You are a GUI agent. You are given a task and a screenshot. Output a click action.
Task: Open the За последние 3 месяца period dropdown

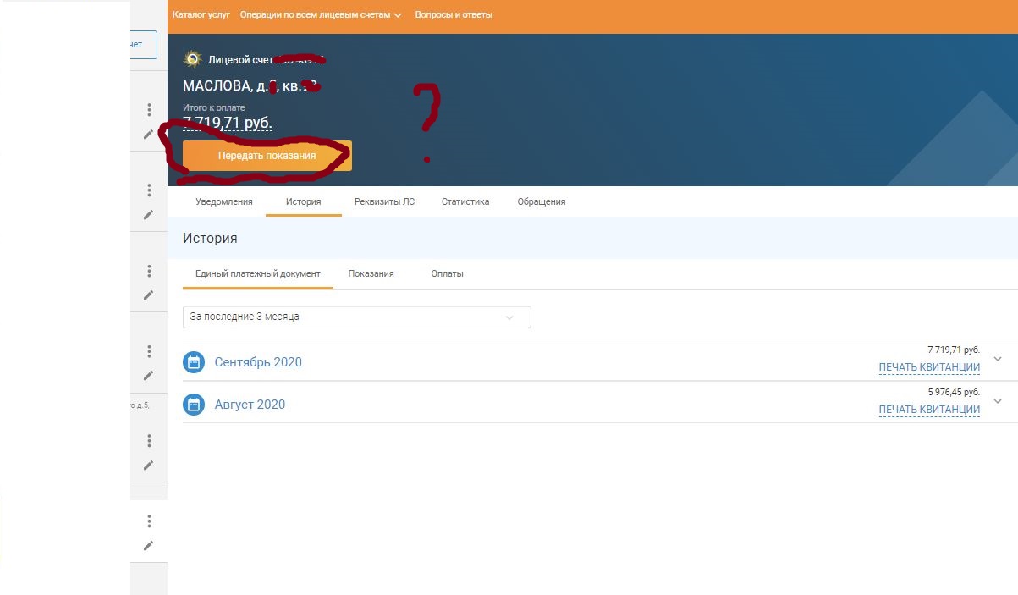click(356, 317)
